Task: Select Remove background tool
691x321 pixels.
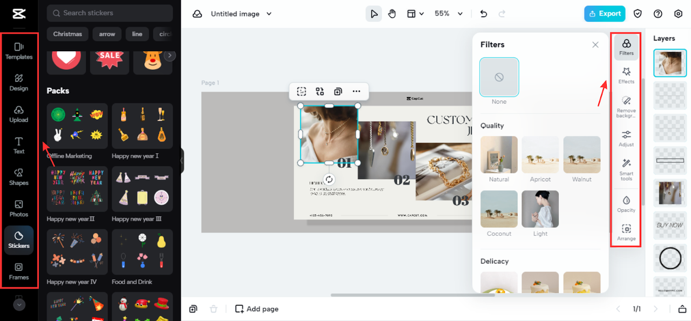Action: 626,106
